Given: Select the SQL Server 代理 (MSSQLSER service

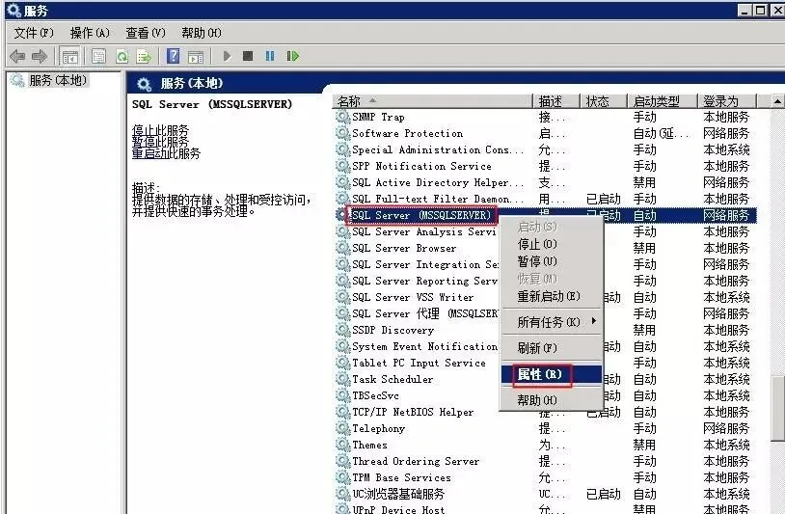Looking at the screenshot, I should (425, 313).
